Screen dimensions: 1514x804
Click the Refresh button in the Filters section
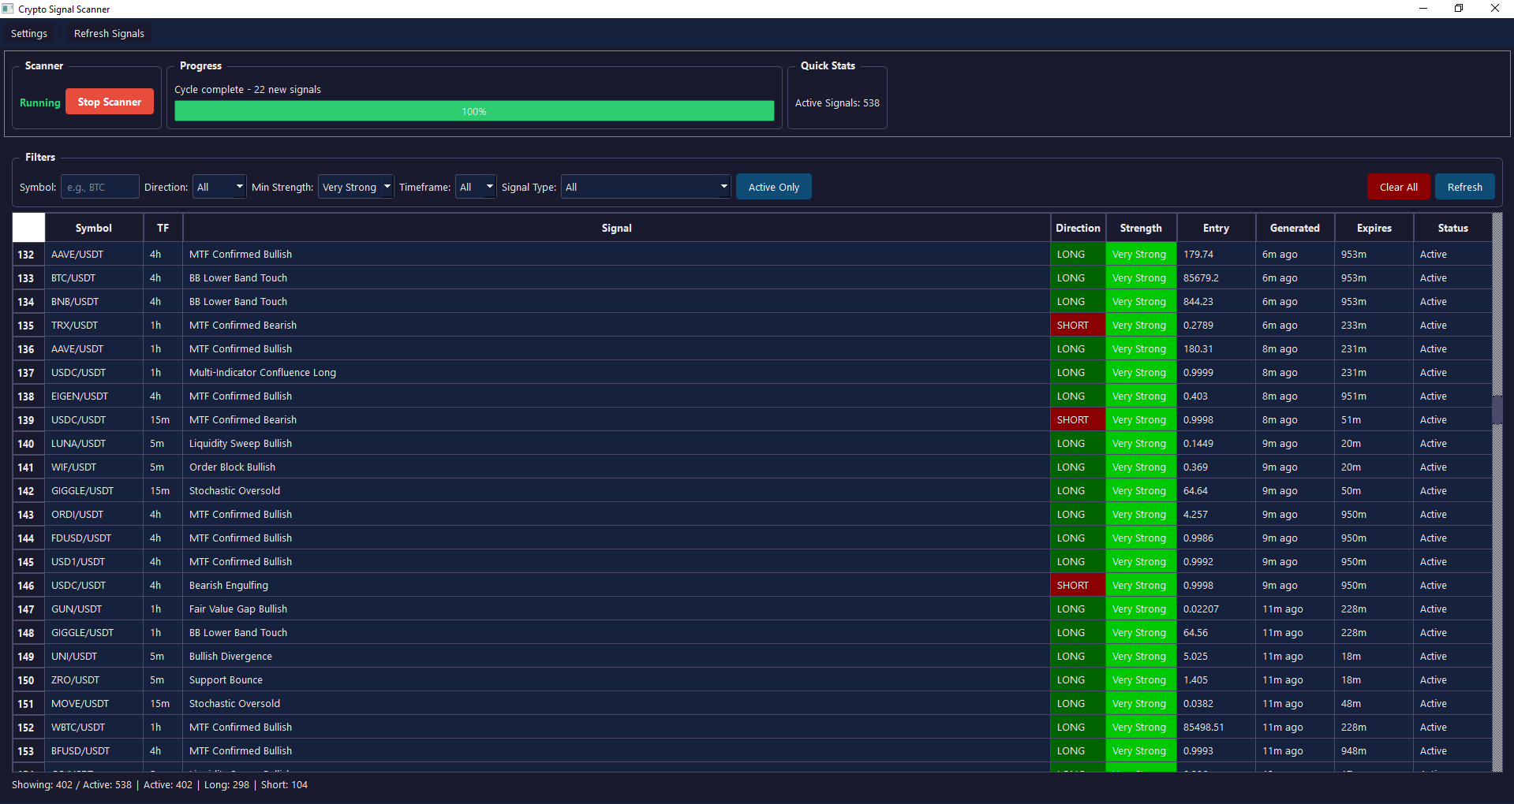point(1464,187)
